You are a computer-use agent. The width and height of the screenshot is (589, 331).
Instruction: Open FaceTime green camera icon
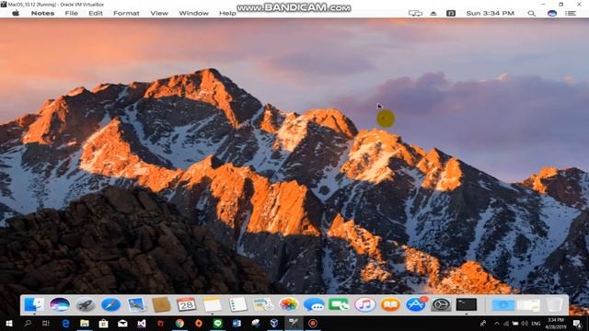pos(340,304)
